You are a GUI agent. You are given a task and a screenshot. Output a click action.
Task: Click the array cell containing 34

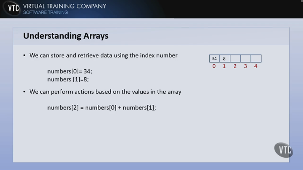[214, 58]
